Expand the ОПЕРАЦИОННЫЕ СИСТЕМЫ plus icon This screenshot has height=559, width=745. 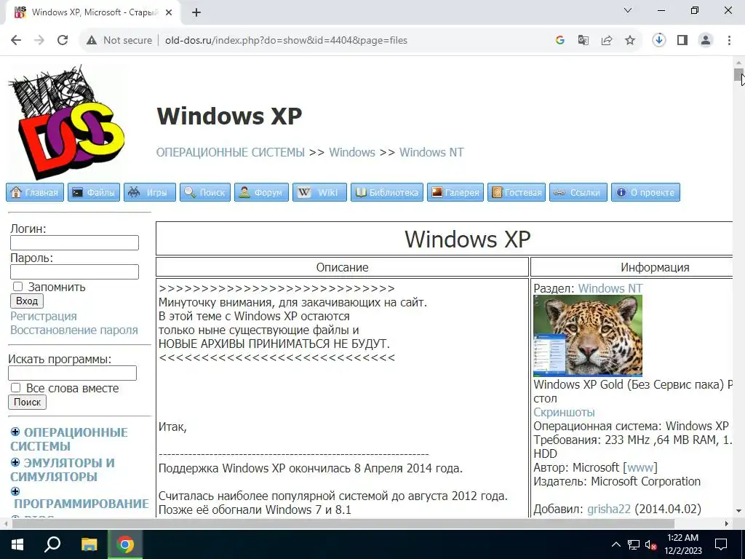tap(15, 432)
